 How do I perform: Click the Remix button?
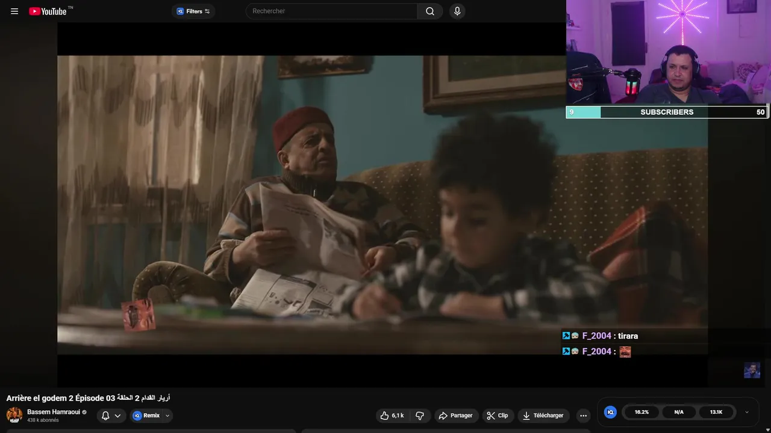146,416
